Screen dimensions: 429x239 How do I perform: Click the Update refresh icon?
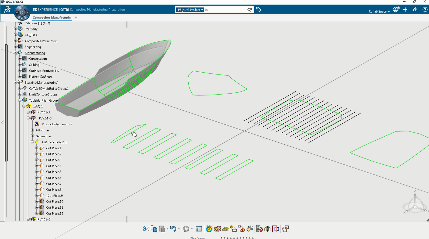point(186,229)
